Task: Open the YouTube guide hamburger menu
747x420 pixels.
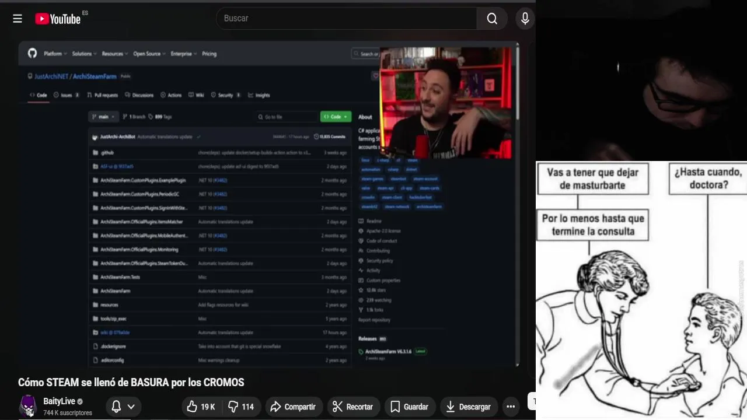Action: point(18,19)
